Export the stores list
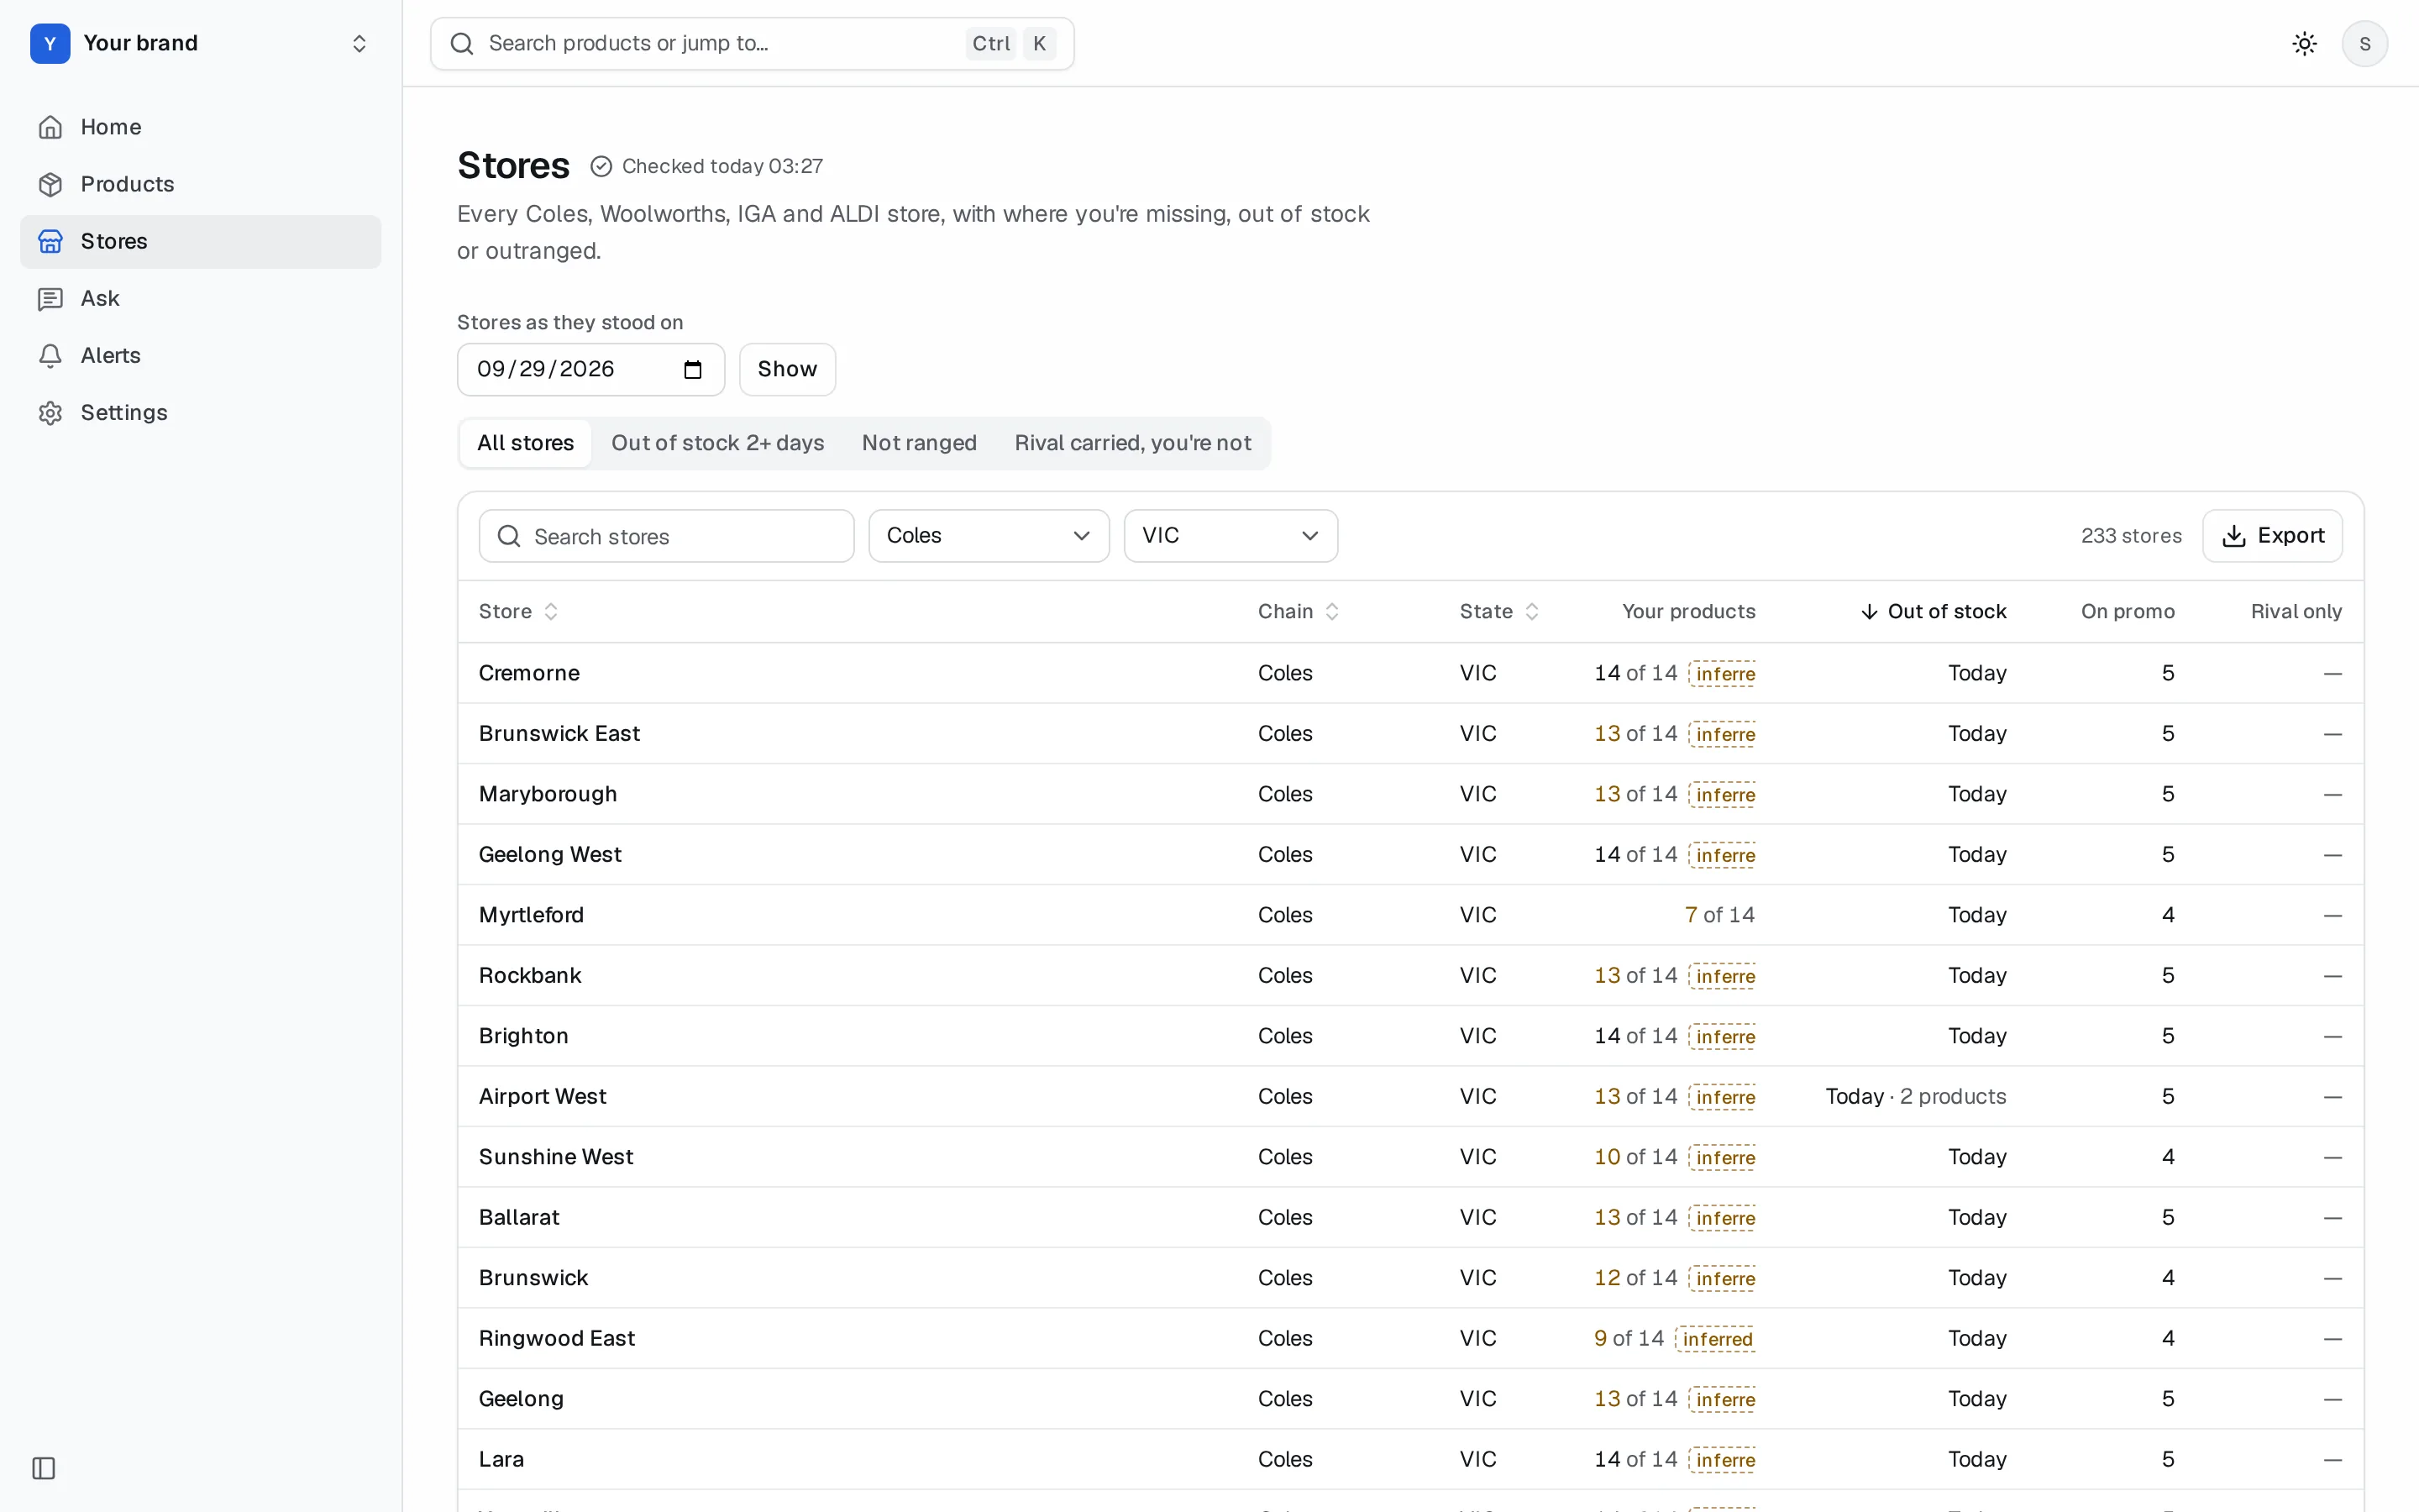2419x1512 pixels. pos(2272,536)
